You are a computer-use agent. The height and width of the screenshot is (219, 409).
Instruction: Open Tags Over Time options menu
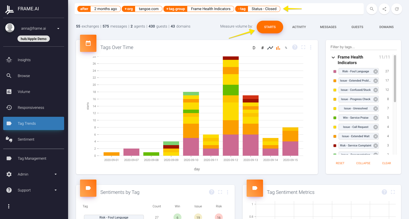click(x=311, y=47)
